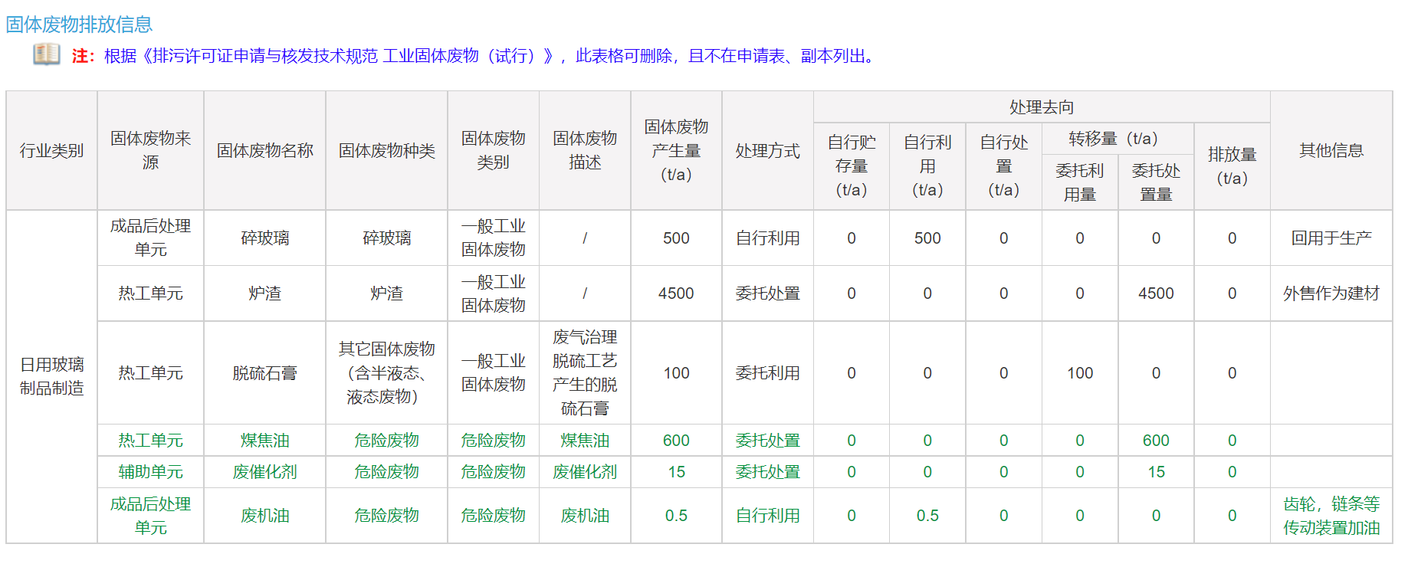
Task: Click 煤焦油 in the waste name column
Action: tap(264, 441)
